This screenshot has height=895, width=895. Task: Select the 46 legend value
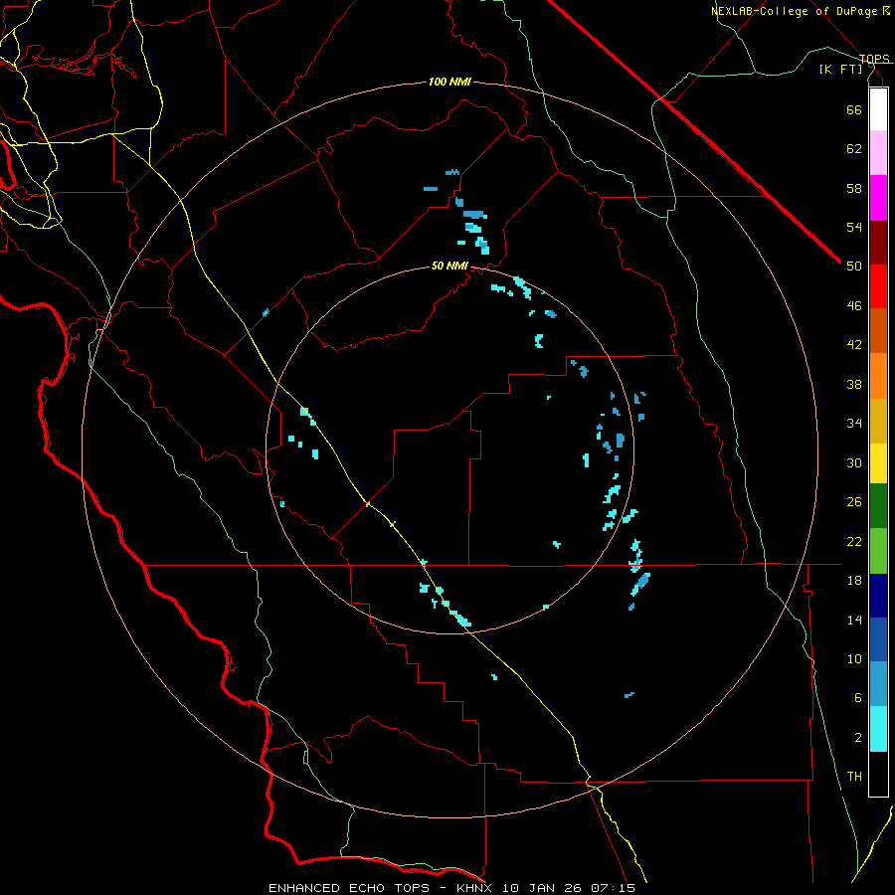pos(854,305)
